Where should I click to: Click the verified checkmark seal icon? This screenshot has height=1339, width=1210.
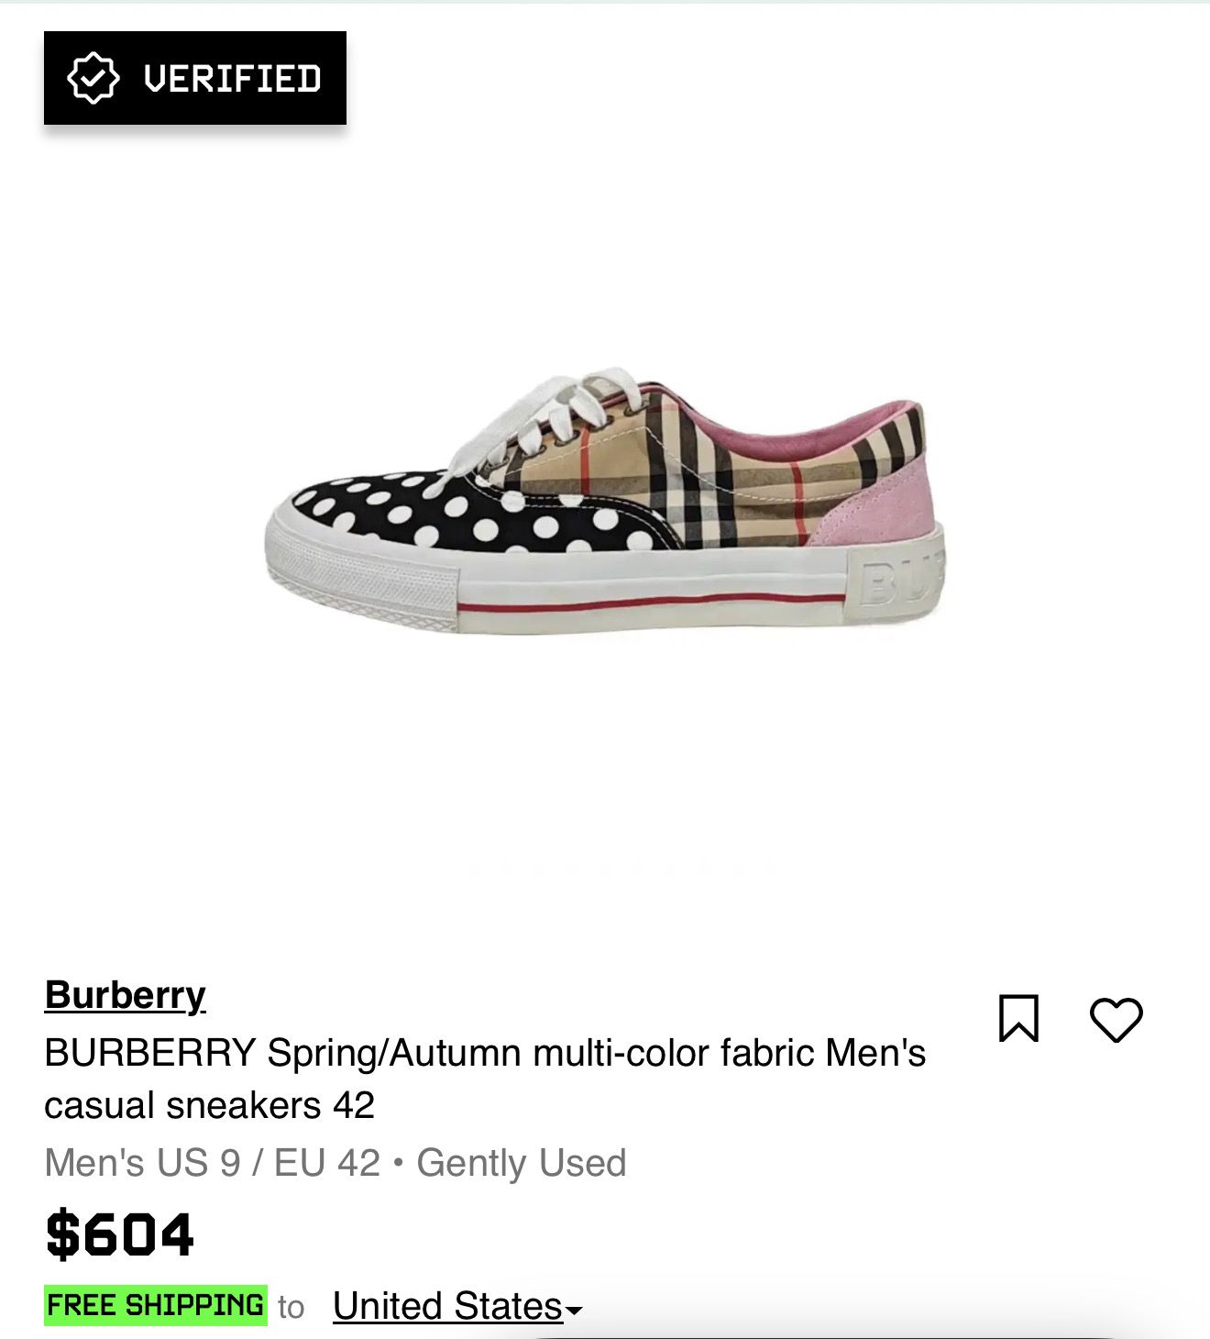pos(93,78)
